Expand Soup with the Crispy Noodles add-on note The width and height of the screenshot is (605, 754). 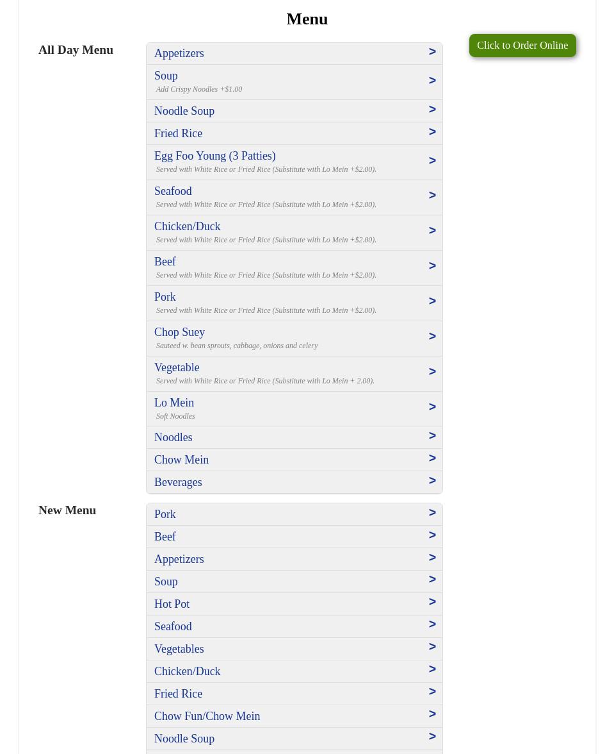pos(166,76)
